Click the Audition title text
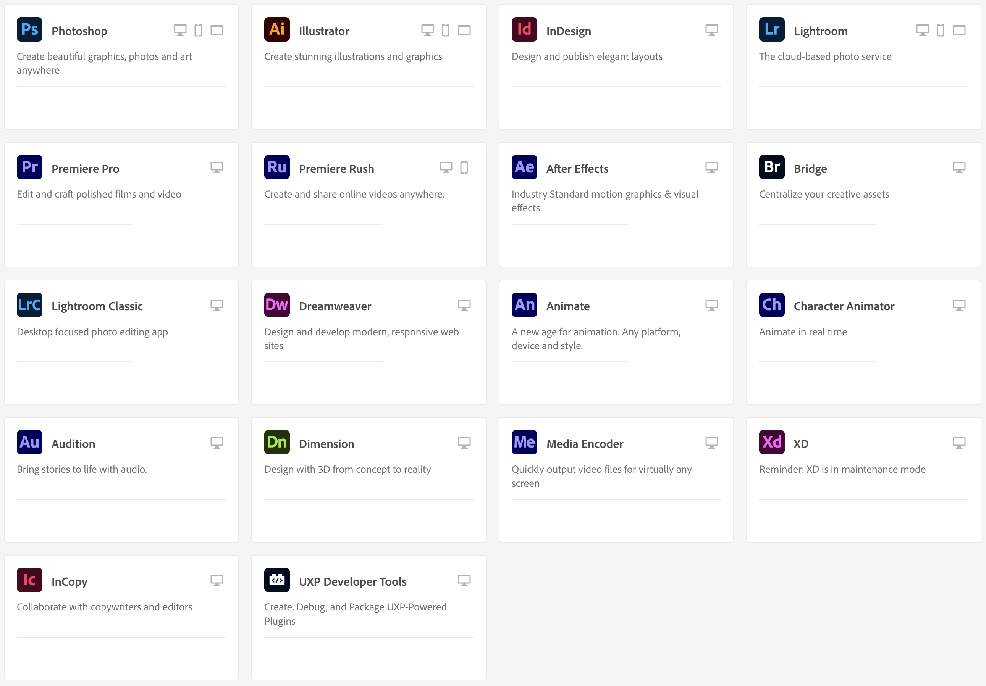The height and width of the screenshot is (686, 986). pyautogui.click(x=73, y=444)
